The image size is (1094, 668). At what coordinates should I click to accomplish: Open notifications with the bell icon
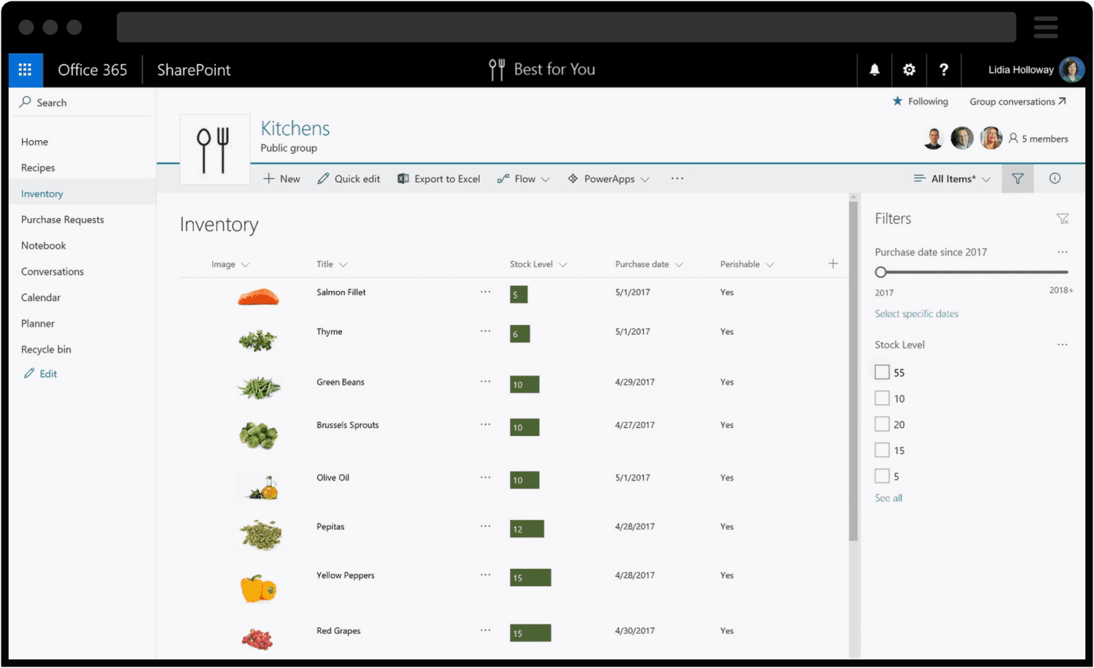coord(874,69)
